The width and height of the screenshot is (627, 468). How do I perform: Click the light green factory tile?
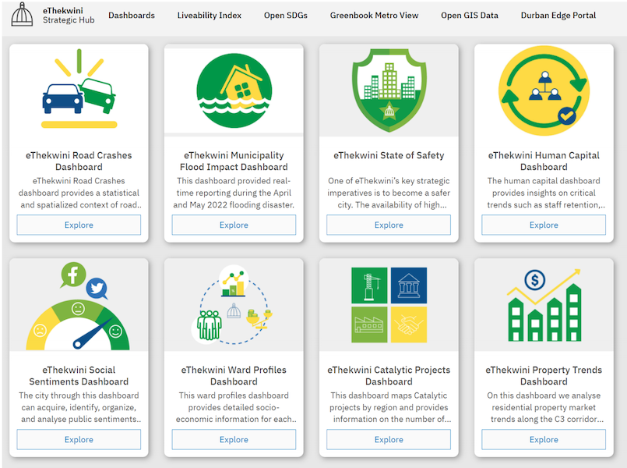tap(369, 324)
